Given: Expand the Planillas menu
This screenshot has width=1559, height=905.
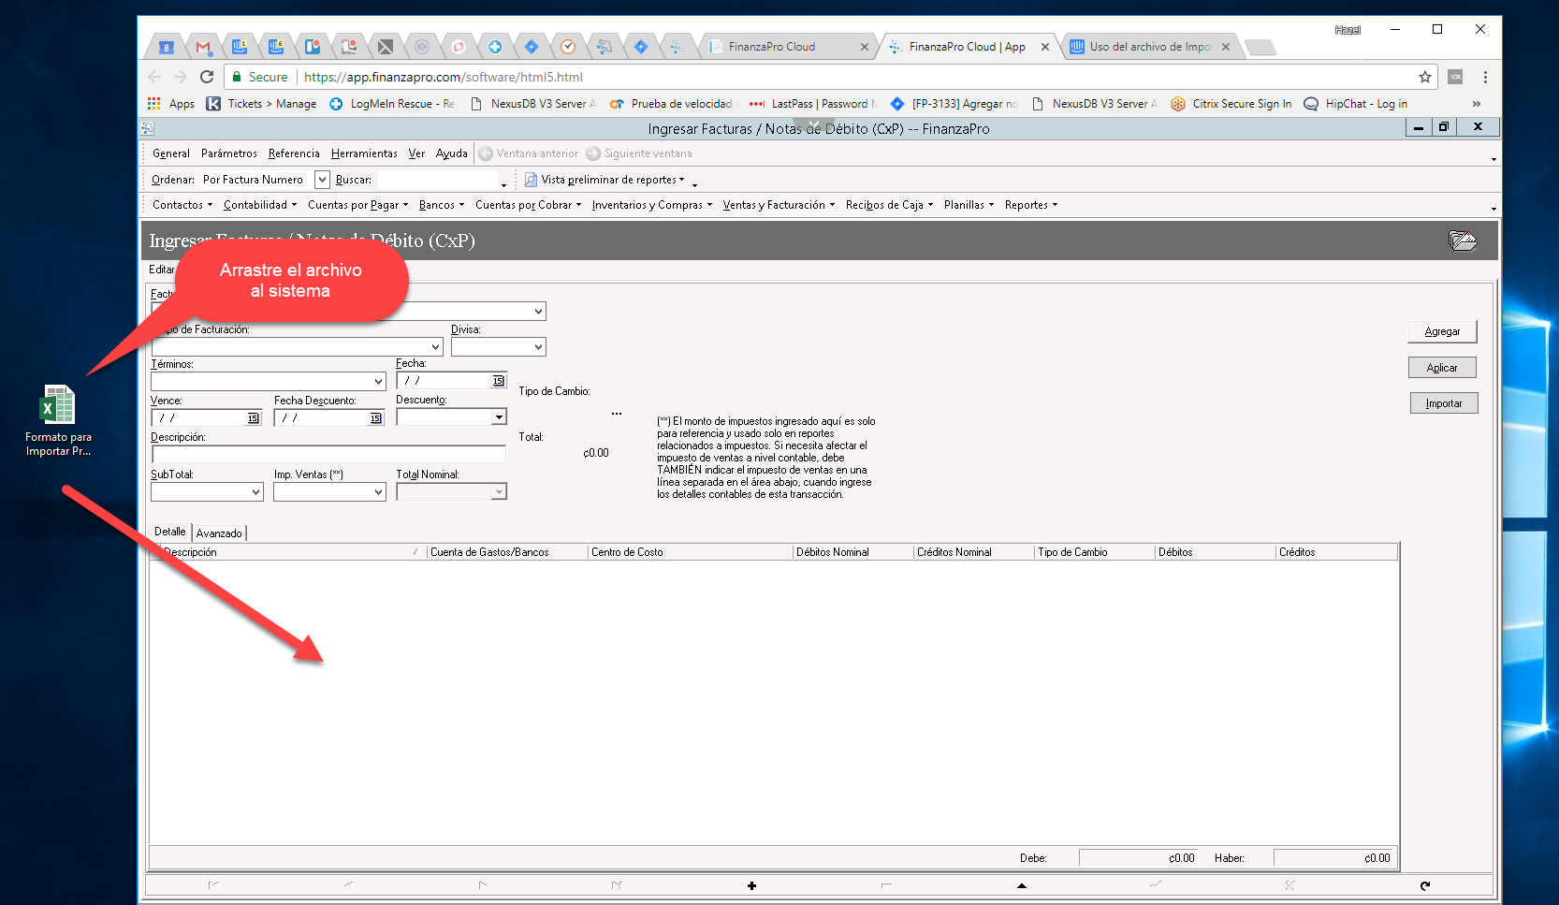Looking at the screenshot, I should tap(969, 205).
